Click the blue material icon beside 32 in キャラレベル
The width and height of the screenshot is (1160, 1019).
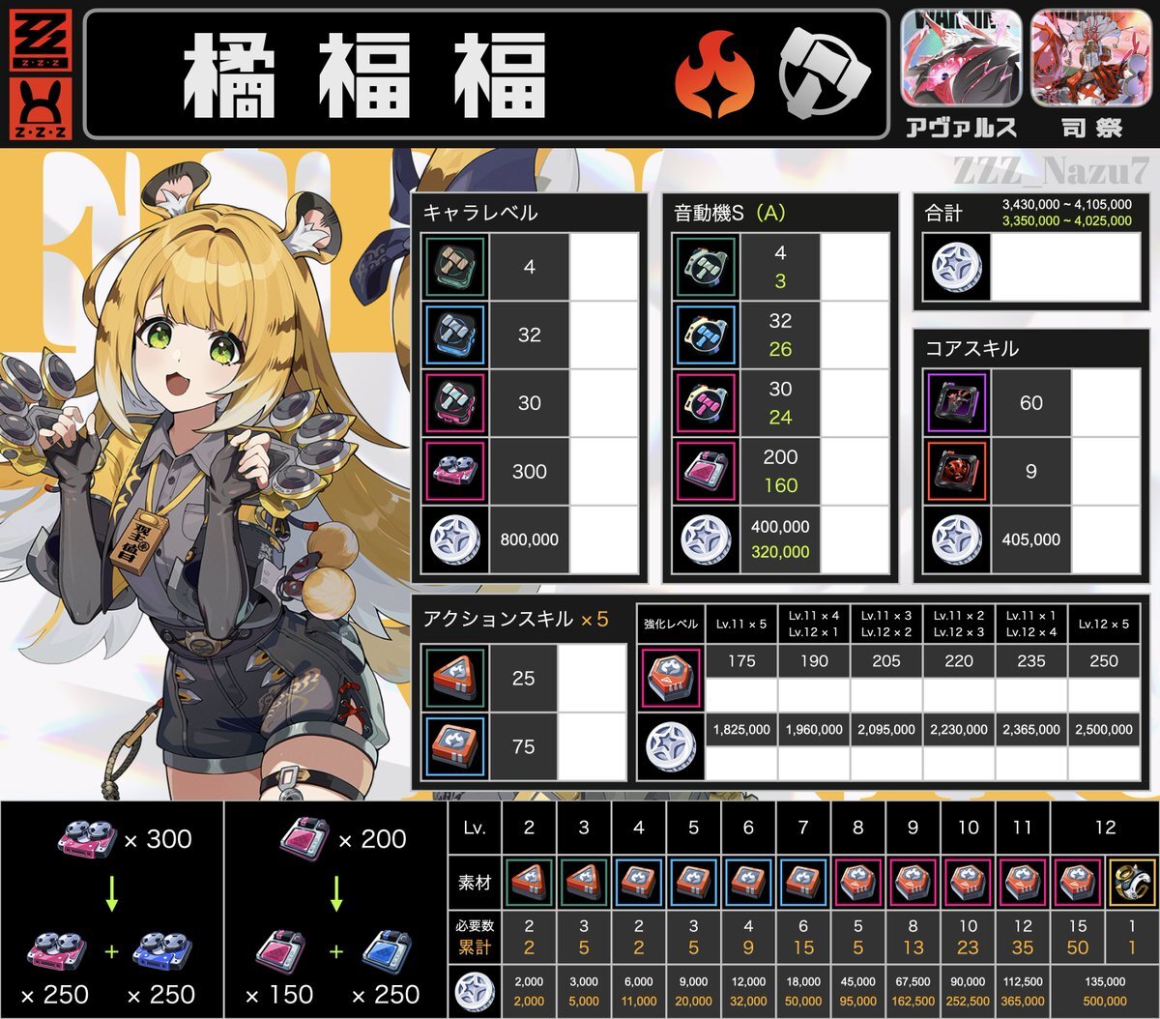pyautogui.click(x=455, y=335)
